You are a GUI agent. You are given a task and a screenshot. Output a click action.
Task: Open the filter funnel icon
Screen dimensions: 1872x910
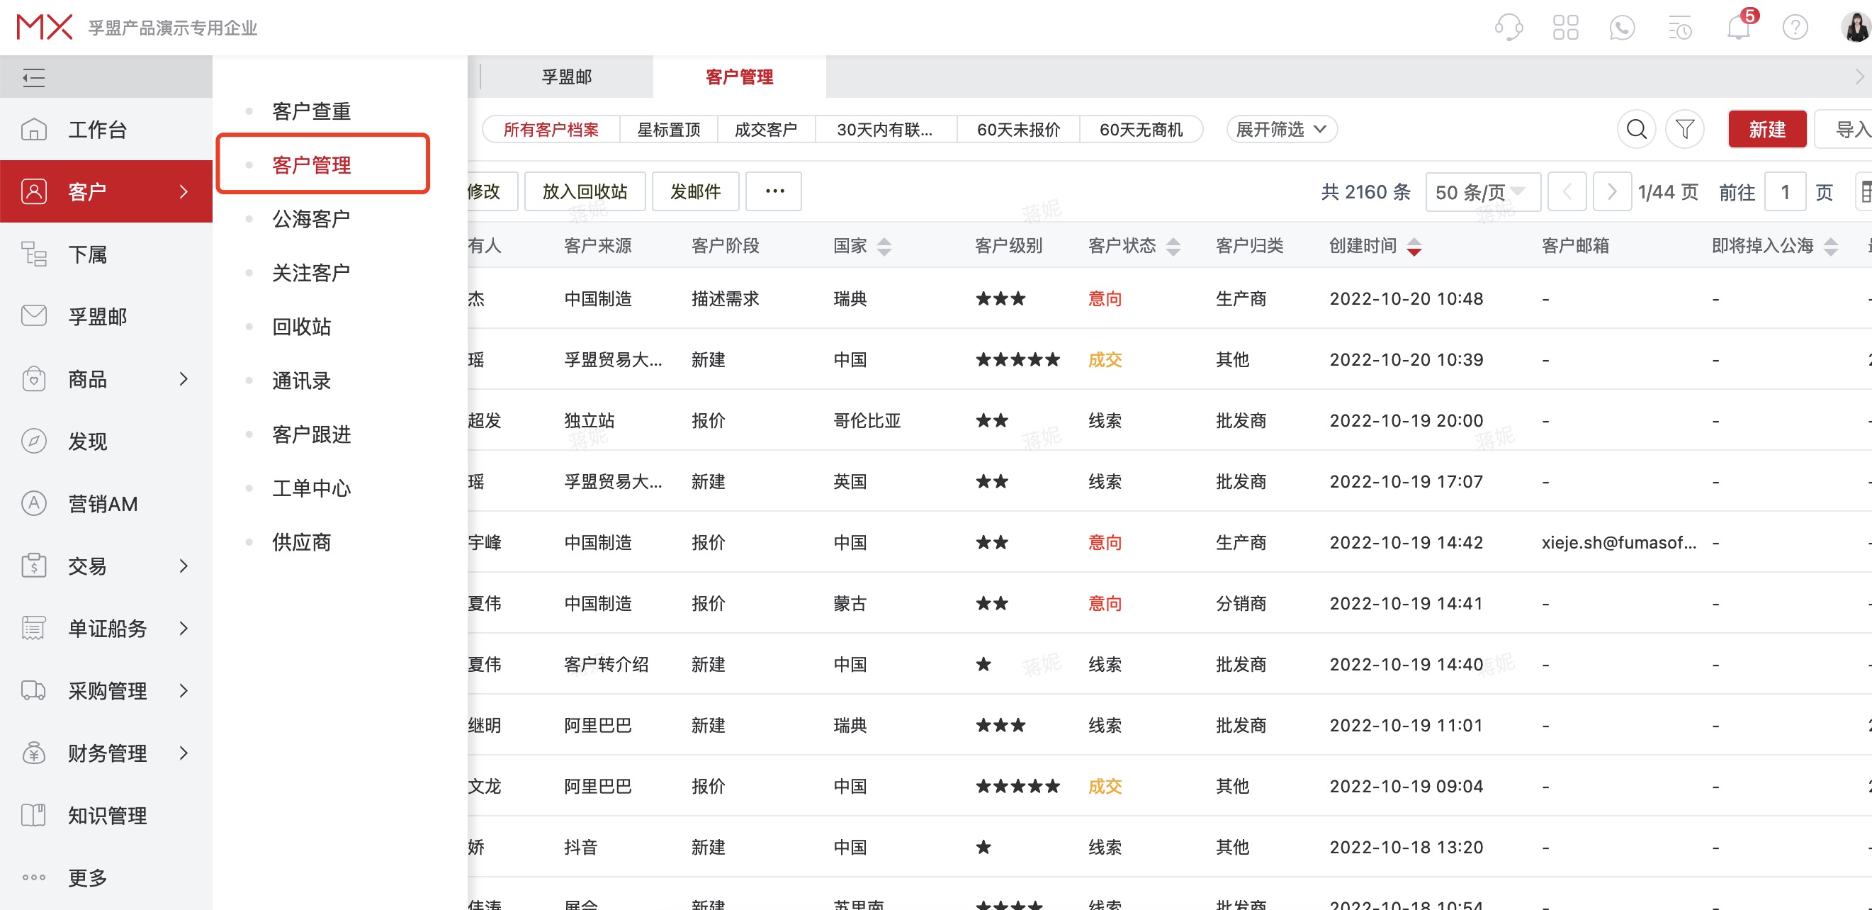pyautogui.click(x=1686, y=129)
